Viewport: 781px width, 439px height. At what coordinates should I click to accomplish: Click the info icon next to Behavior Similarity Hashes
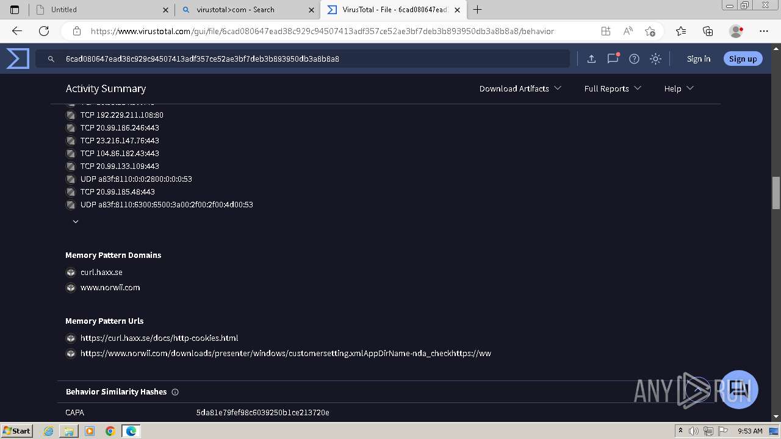point(175,392)
